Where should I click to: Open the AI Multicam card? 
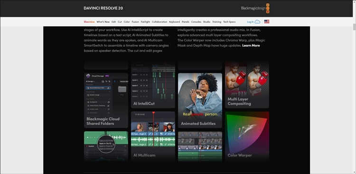[153, 136]
